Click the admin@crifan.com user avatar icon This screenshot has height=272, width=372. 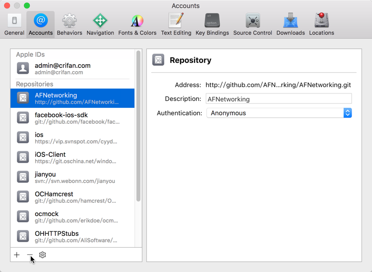pyautogui.click(x=23, y=68)
